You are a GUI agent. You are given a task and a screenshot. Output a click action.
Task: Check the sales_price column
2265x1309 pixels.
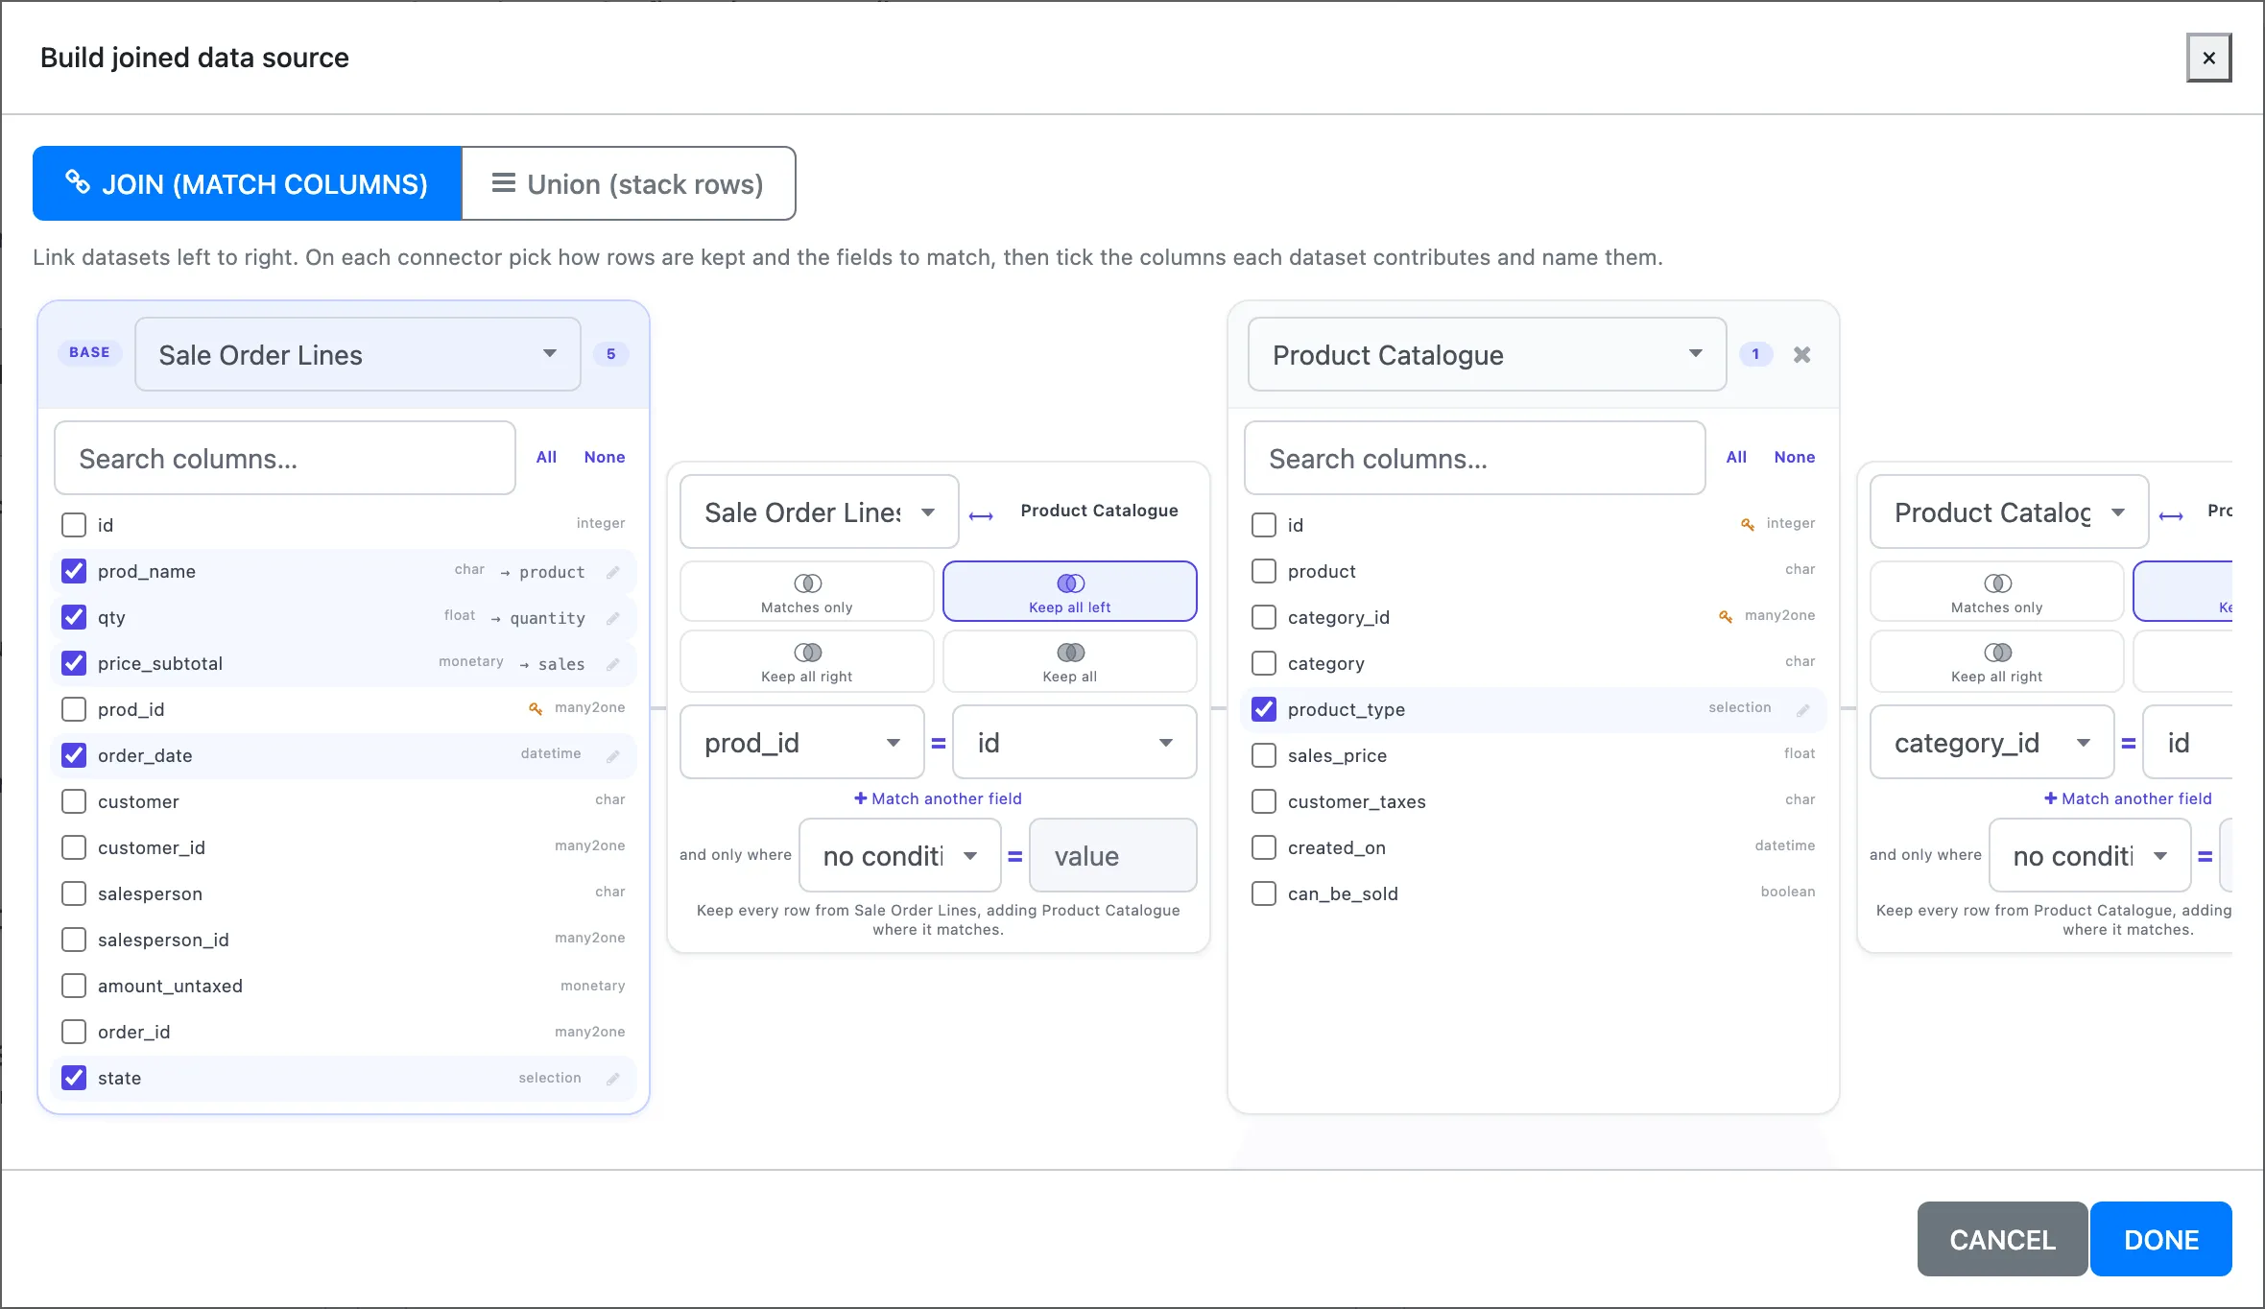[1264, 755]
